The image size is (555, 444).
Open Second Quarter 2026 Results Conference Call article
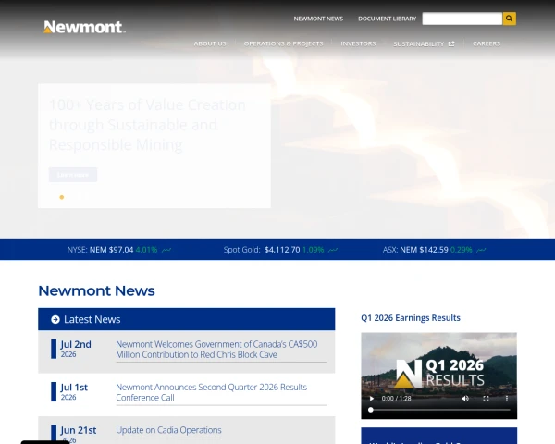click(x=211, y=392)
